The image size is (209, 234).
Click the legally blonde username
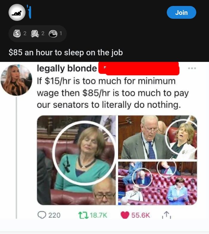click(x=67, y=69)
